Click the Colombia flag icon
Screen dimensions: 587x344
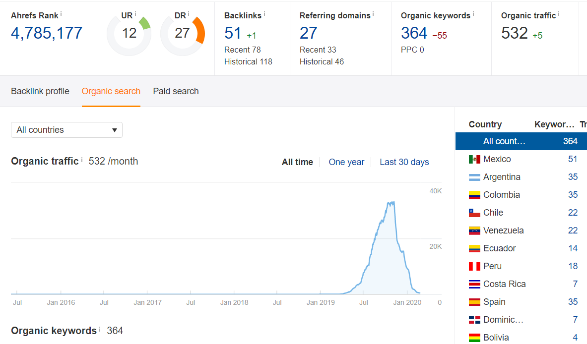[474, 195]
